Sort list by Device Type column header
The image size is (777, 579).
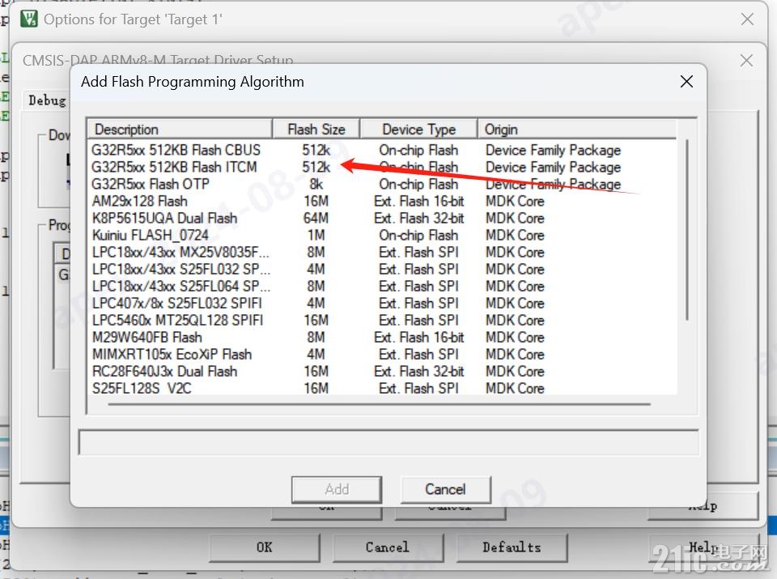point(418,130)
